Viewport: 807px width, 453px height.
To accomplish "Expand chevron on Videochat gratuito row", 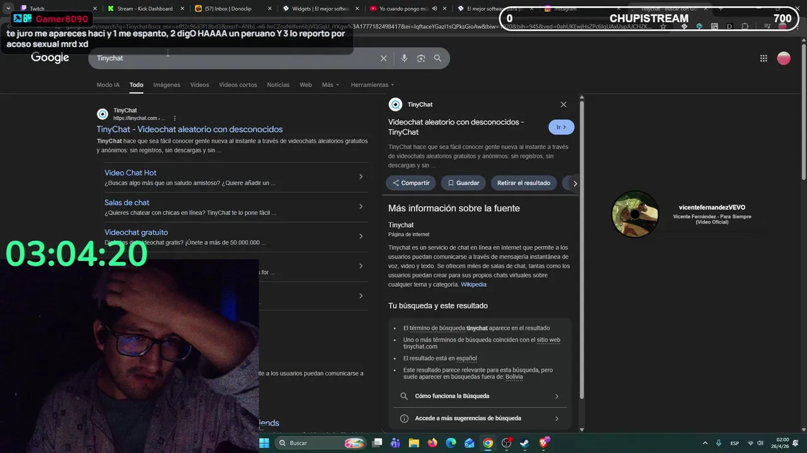I will [x=361, y=236].
